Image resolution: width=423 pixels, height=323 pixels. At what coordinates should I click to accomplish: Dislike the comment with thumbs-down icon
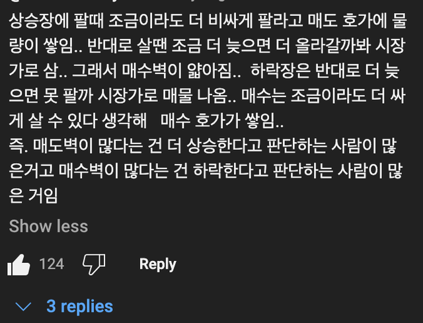pos(93,265)
